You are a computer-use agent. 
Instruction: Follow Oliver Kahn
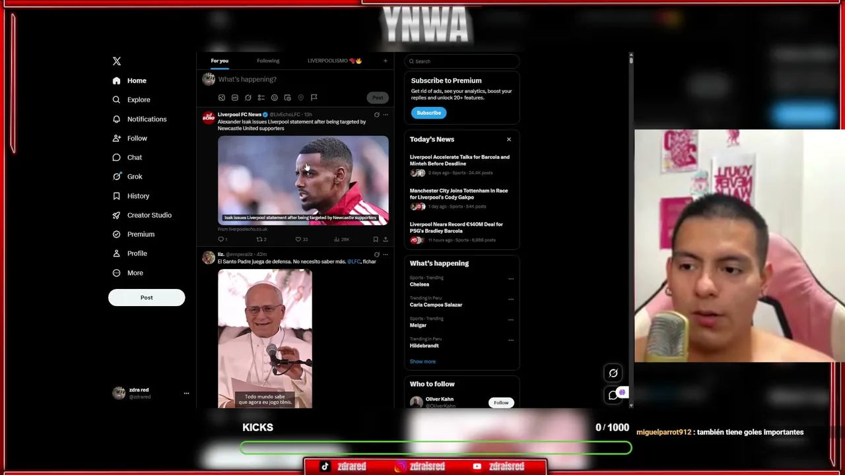501,402
